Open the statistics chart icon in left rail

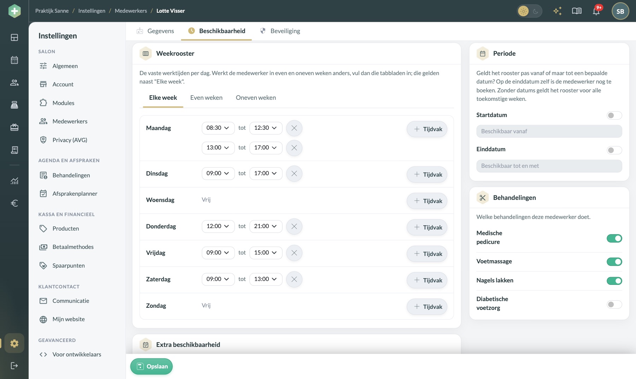click(14, 181)
